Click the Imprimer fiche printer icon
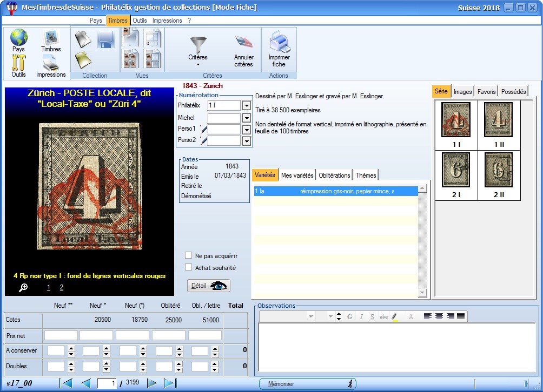The image size is (543, 392). coord(280,42)
